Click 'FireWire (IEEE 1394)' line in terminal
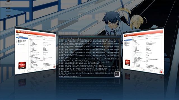The image size is (179, 100). click(83, 68)
